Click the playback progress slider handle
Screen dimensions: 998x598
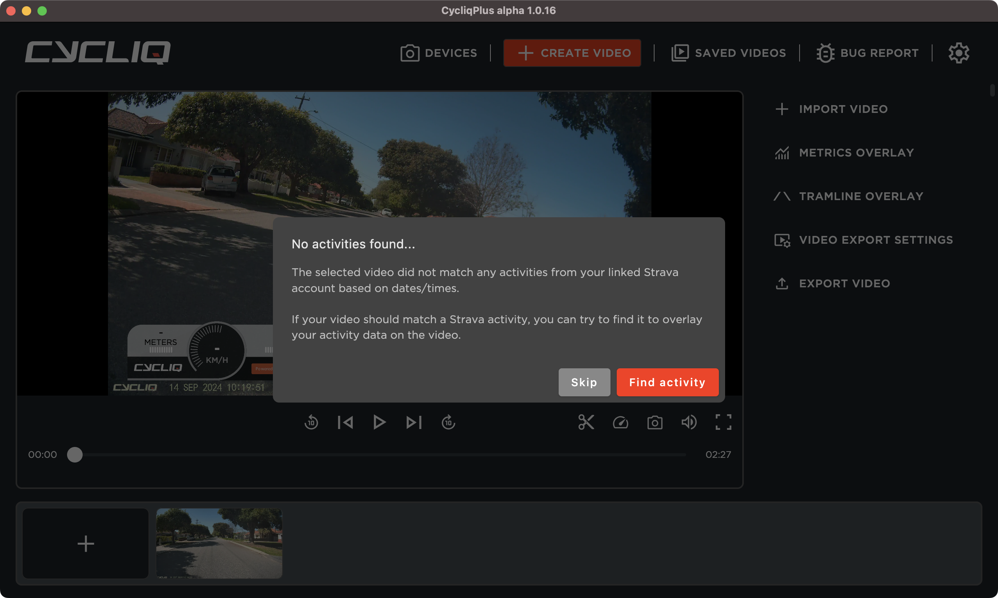(74, 455)
